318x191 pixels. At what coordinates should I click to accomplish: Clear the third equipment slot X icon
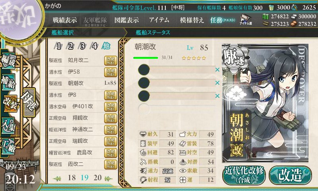[217, 96]
